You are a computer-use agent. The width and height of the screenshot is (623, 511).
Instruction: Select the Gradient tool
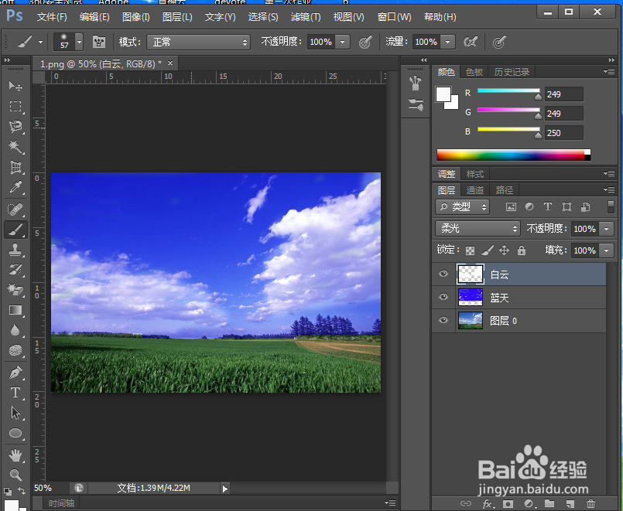[x=15, y=310]
